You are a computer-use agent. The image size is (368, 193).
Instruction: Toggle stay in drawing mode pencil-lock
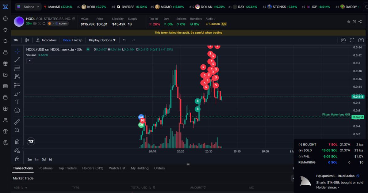17,150
